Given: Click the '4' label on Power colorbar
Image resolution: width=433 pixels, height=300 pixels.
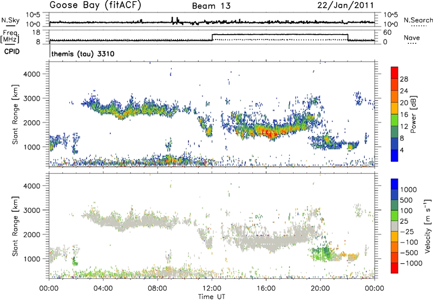Looking at the screenshot, I should pos(402,151).
